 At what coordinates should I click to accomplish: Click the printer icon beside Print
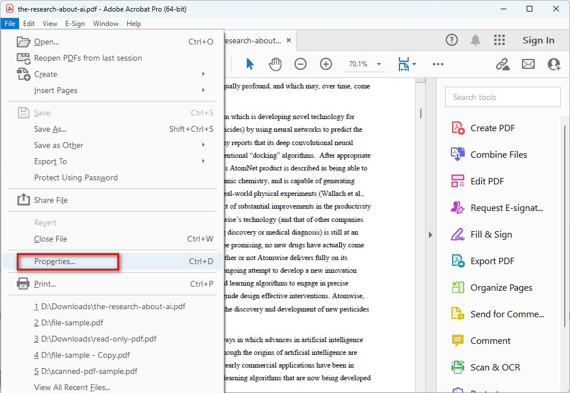coord(23,284)
